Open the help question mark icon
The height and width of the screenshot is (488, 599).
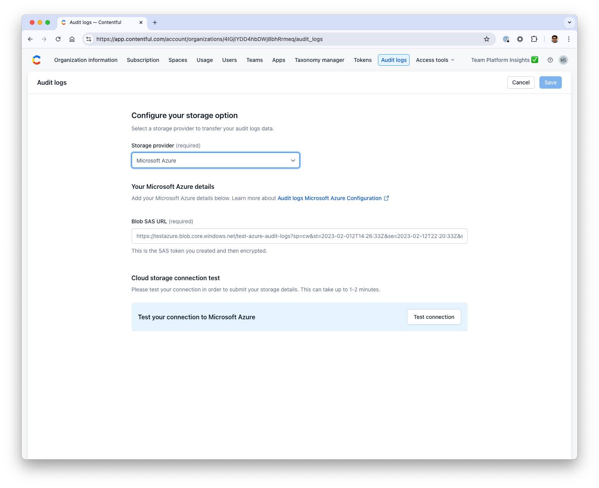click(550, 60)
